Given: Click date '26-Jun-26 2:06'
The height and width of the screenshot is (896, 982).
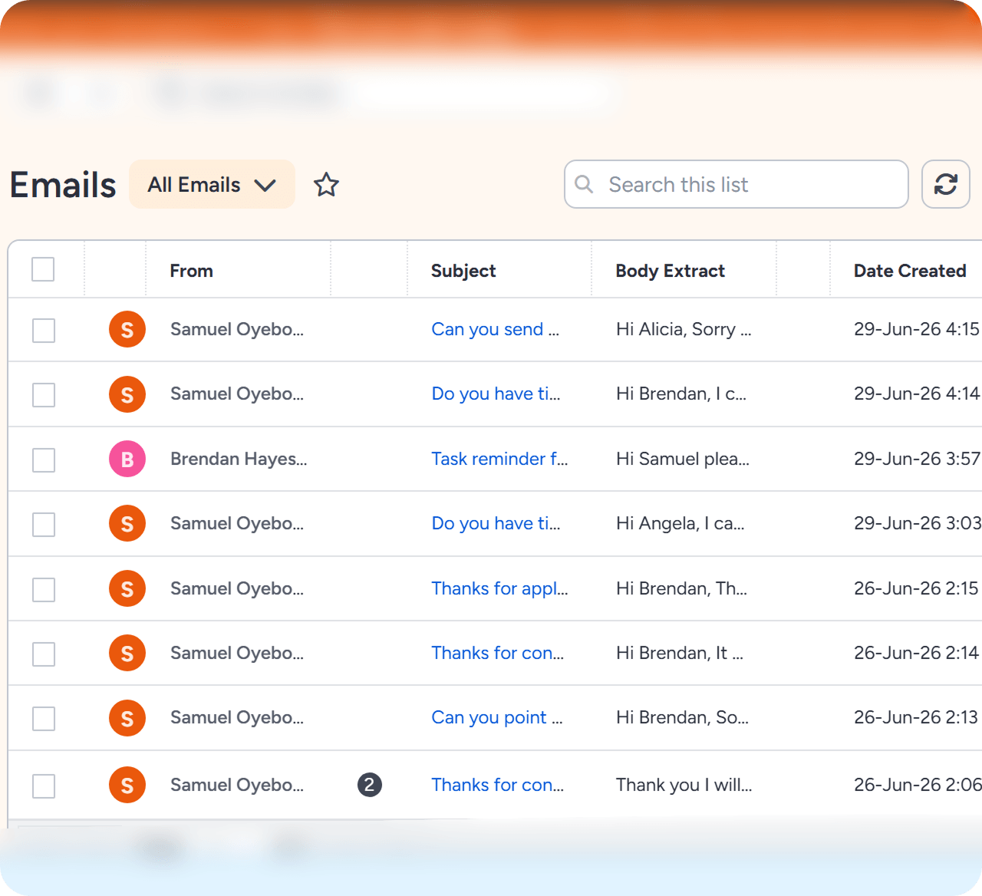Looking at the screenshot, I should tap(918, 785).
